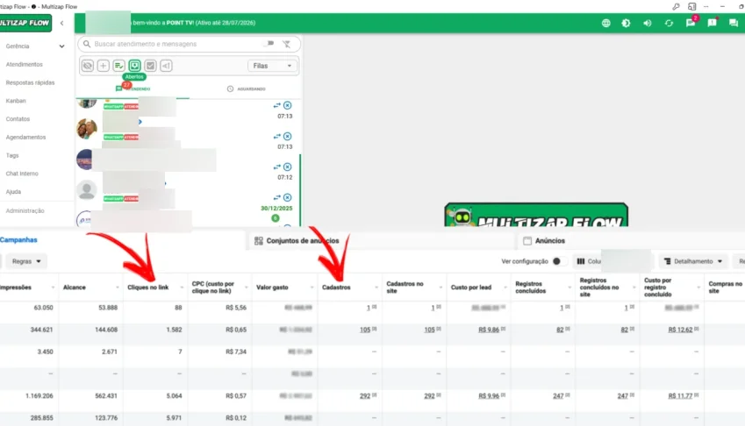The image size is (745, 426).
Task: Select the resolved tickets checkmark icon
Action: 150,66
